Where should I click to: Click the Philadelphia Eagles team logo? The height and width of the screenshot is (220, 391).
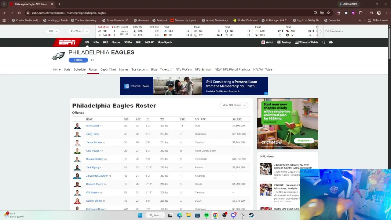click(59, 56)
